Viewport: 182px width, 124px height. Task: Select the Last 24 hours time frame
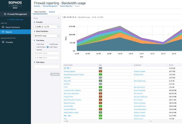[x=35, y=47]
